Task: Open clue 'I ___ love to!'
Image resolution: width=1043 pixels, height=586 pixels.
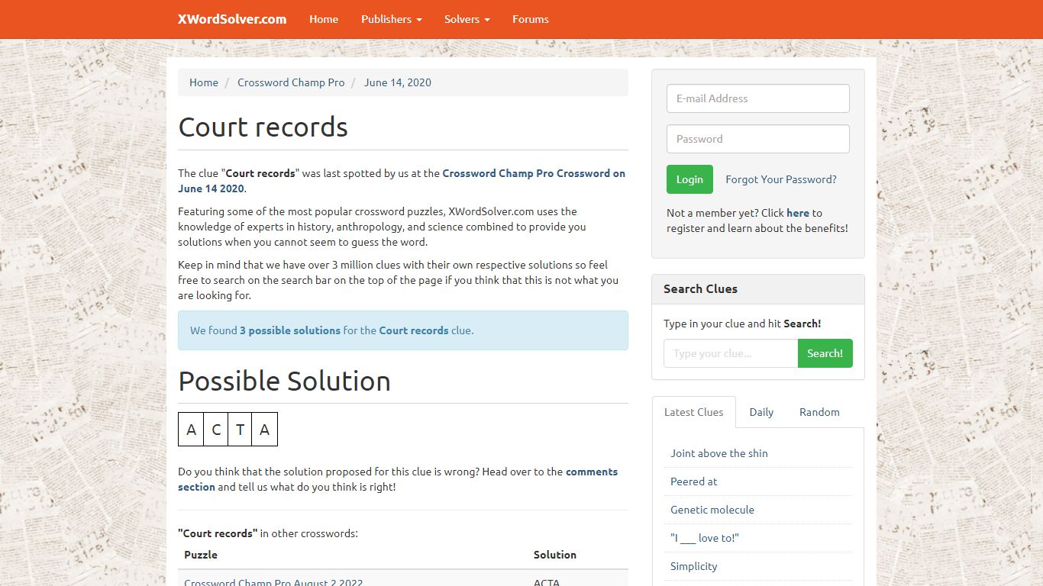Action: click(705, 538)
